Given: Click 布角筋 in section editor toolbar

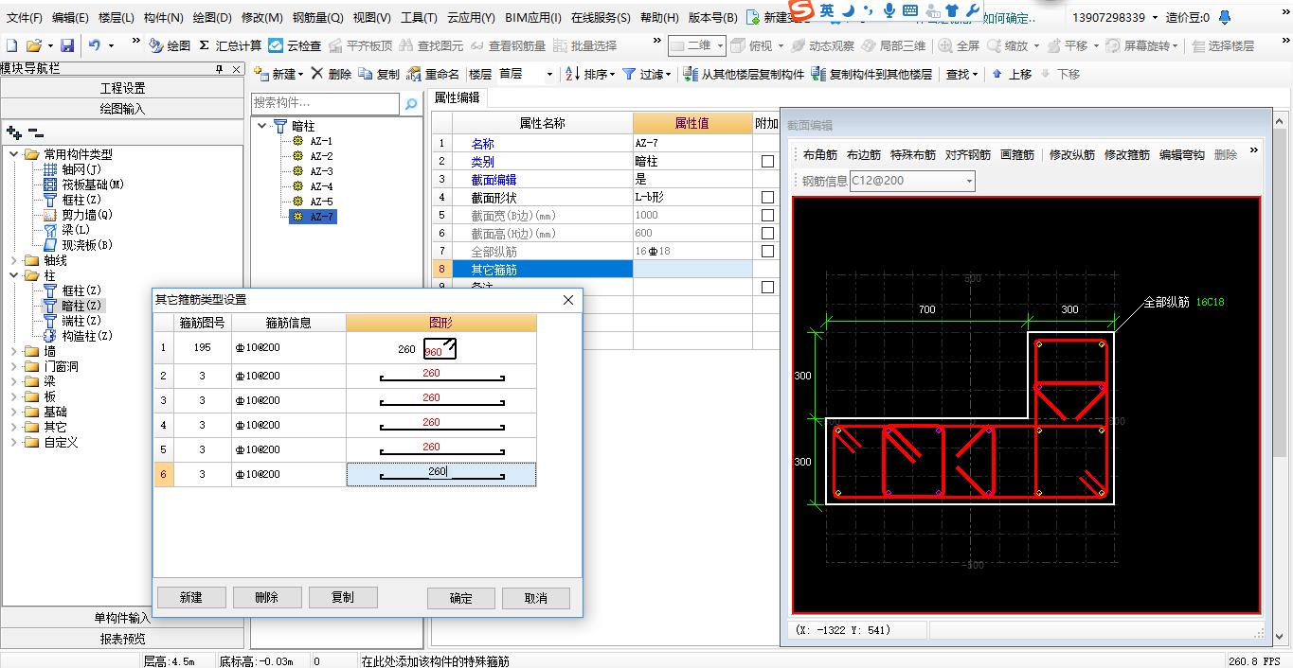Looking at the screenshot, I should [x=819, y=154].
